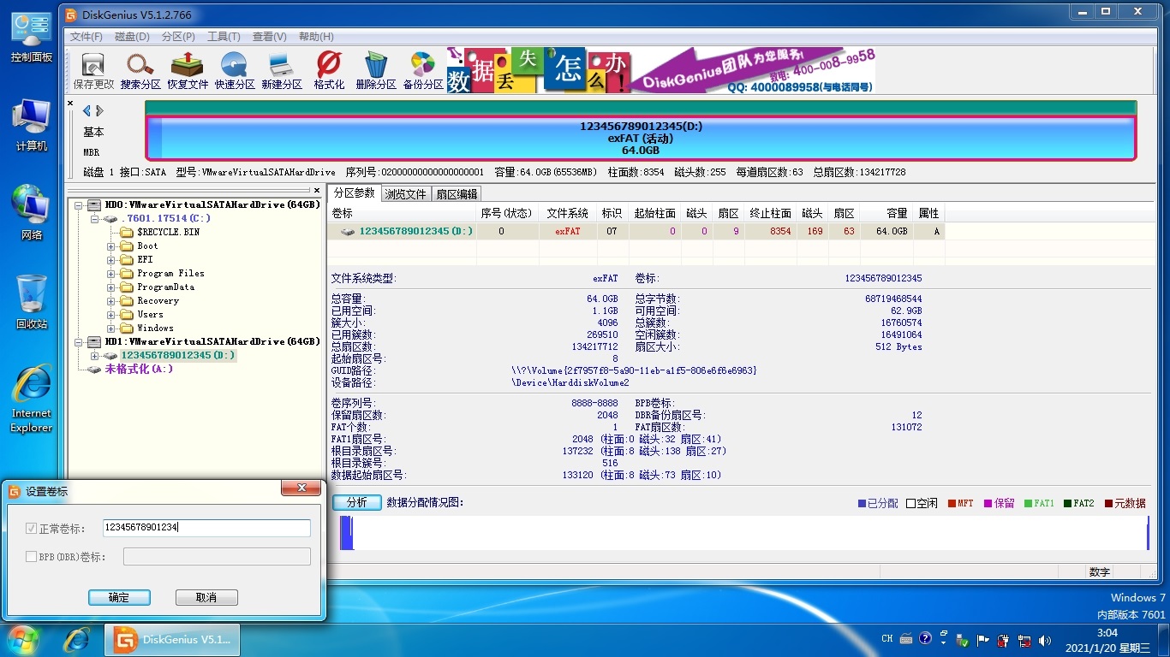Toggle the 正常卷标 checkbox
Viewport: 1170px width, 657px height.
coord(32,529)
